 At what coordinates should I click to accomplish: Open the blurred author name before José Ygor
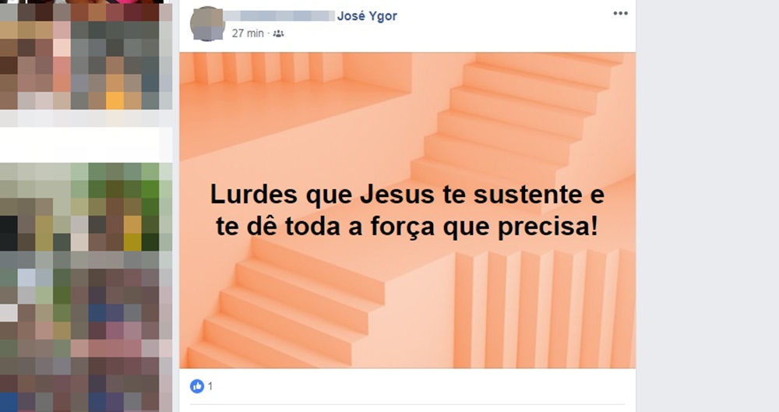[279, 16]
